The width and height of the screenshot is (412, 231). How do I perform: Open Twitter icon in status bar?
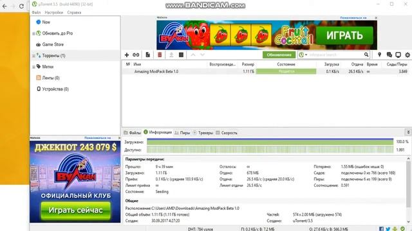388,228
